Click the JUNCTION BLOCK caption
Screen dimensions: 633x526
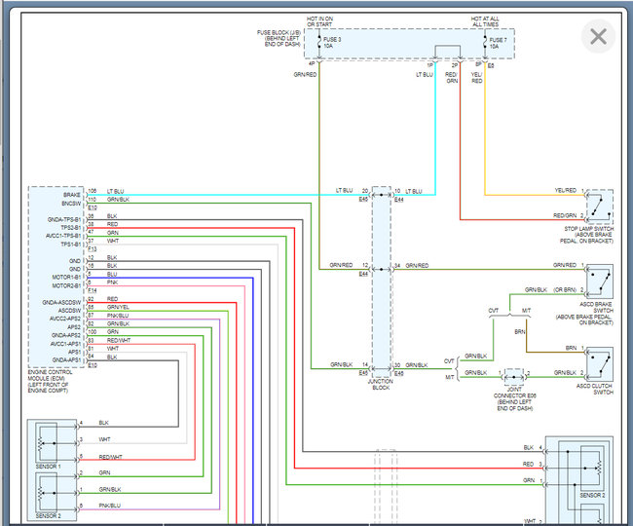click(x=380, y=385)
